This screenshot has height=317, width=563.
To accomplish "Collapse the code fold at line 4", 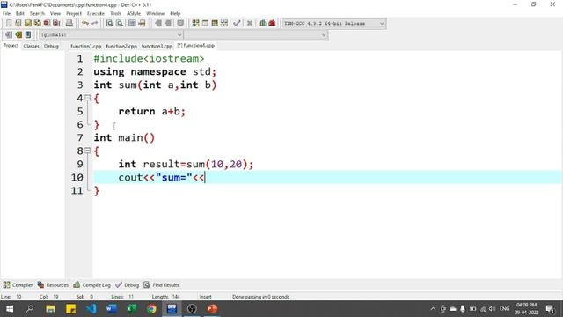I will (x=88, y=98).
